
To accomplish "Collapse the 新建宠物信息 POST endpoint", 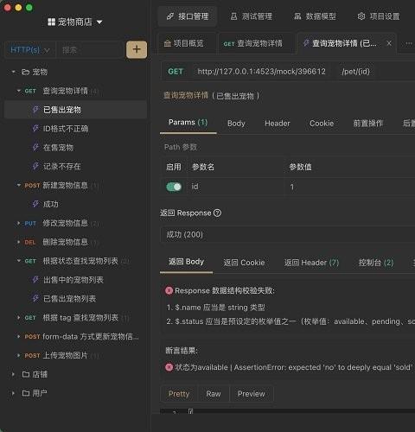I will 19,185.
